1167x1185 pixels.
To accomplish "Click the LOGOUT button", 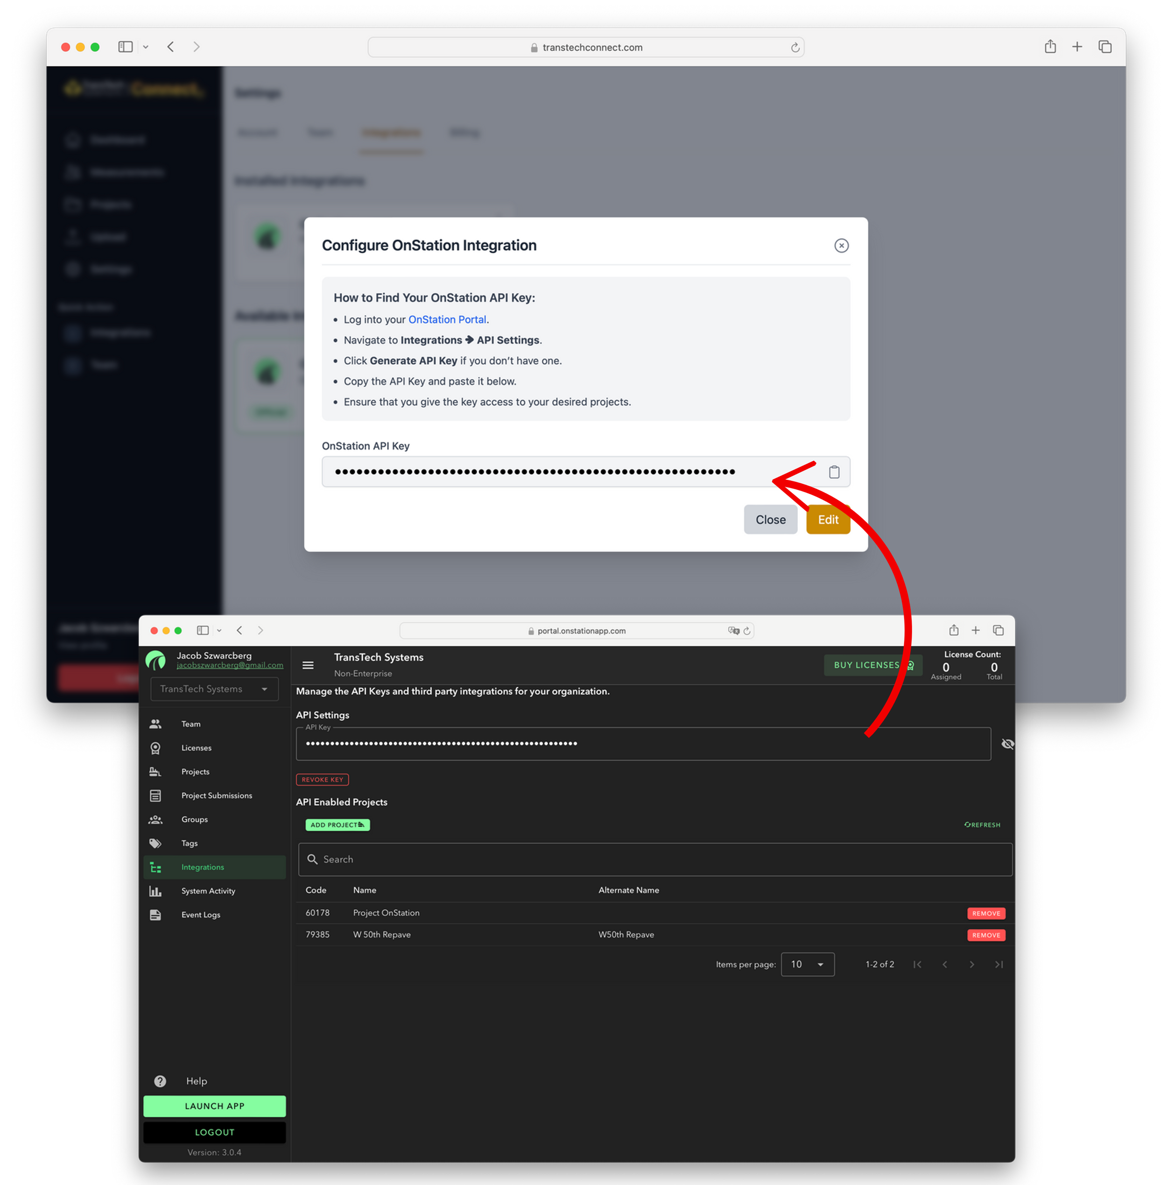I will click(x=214, y=1132).
